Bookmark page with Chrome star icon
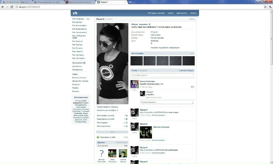 point(265,7)
